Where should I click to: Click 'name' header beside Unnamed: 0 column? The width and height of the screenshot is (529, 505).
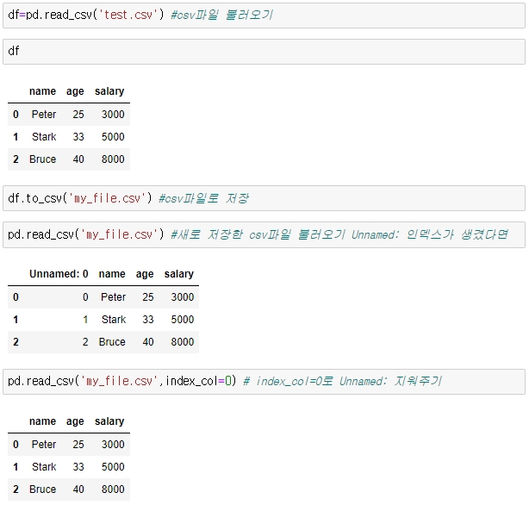[112, 274]
